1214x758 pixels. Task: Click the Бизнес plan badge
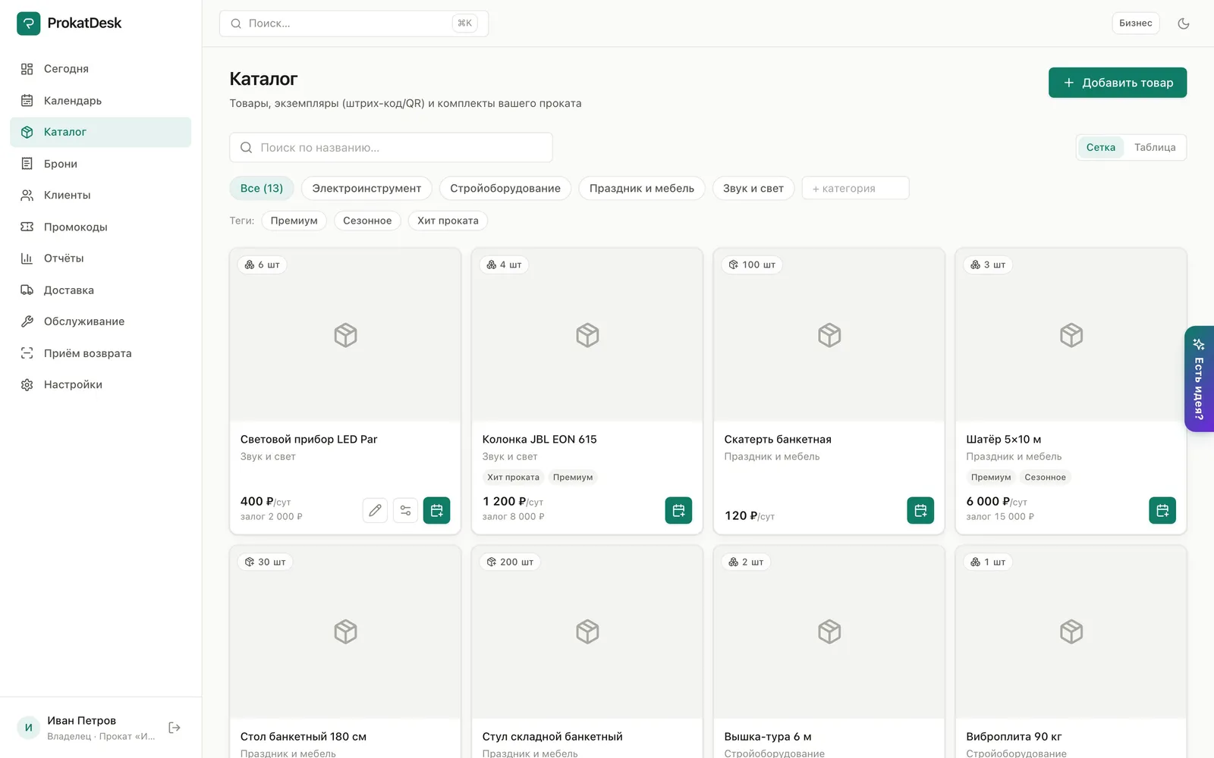click(1136, 23)
